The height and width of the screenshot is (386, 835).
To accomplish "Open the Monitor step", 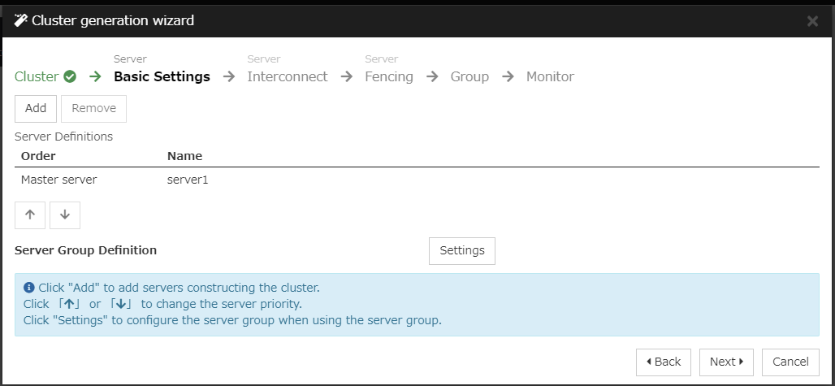I will 550,77.
